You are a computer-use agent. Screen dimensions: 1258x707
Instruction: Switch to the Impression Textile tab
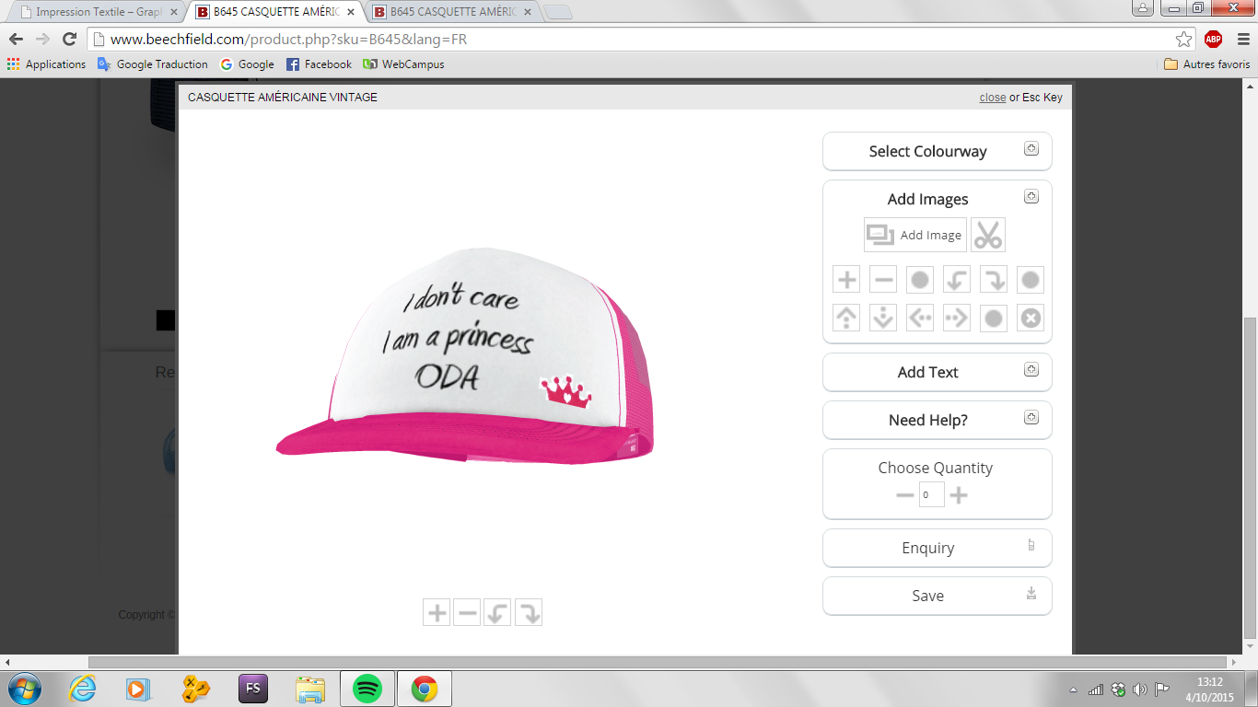(97, 12)
